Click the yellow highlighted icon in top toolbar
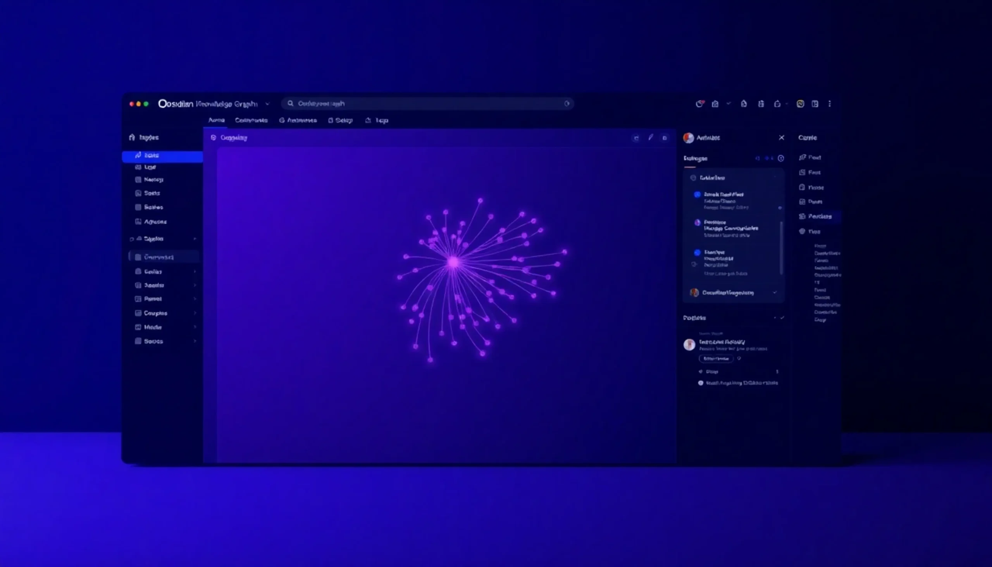The height and width of the screenshot is (567, 992). click(800, 104)
